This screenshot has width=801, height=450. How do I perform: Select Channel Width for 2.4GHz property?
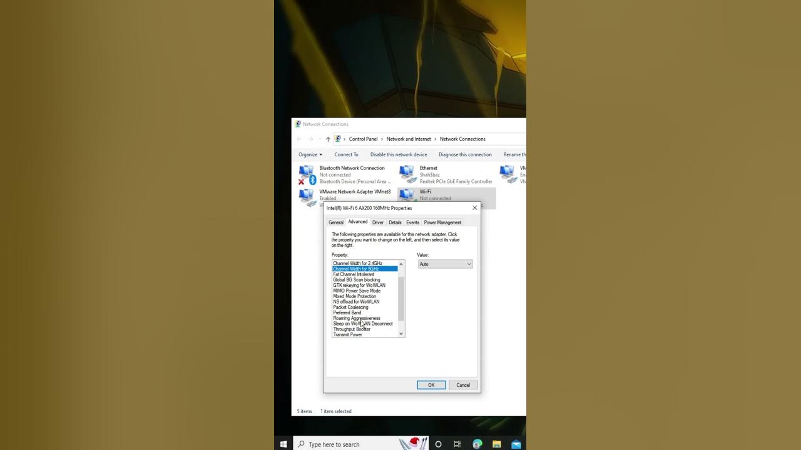coord(365,263)
